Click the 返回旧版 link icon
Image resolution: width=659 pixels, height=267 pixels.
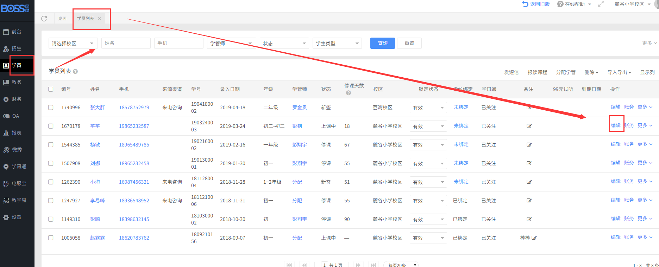click(525, 4)
